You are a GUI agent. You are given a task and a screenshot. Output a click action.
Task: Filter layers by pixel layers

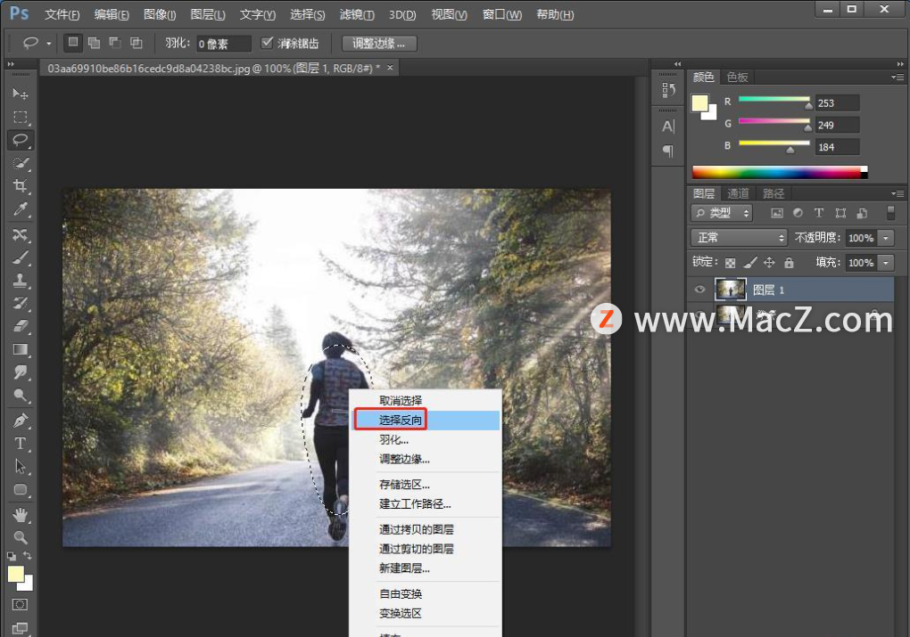(776, 213)
